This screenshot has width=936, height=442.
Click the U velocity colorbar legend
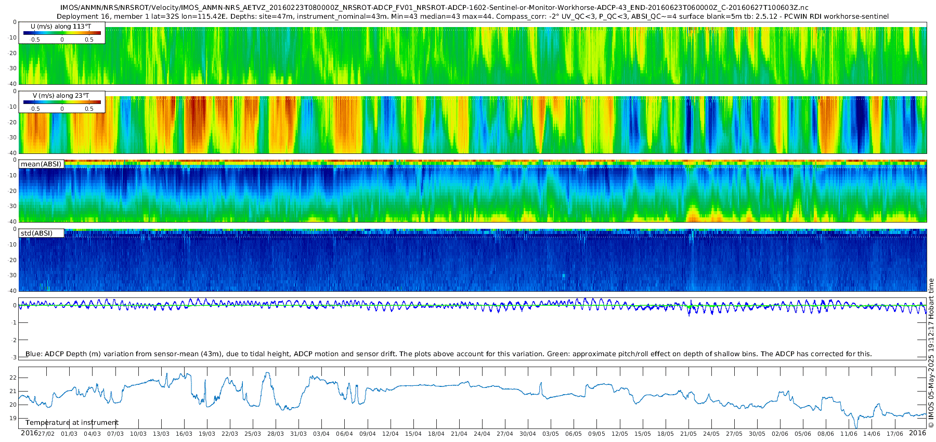[62, 33]
